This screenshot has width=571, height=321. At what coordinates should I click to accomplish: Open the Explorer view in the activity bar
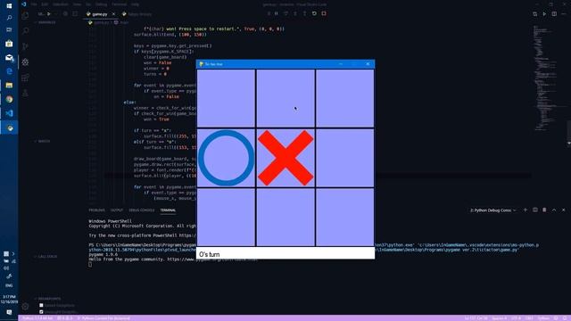(25, 16)
